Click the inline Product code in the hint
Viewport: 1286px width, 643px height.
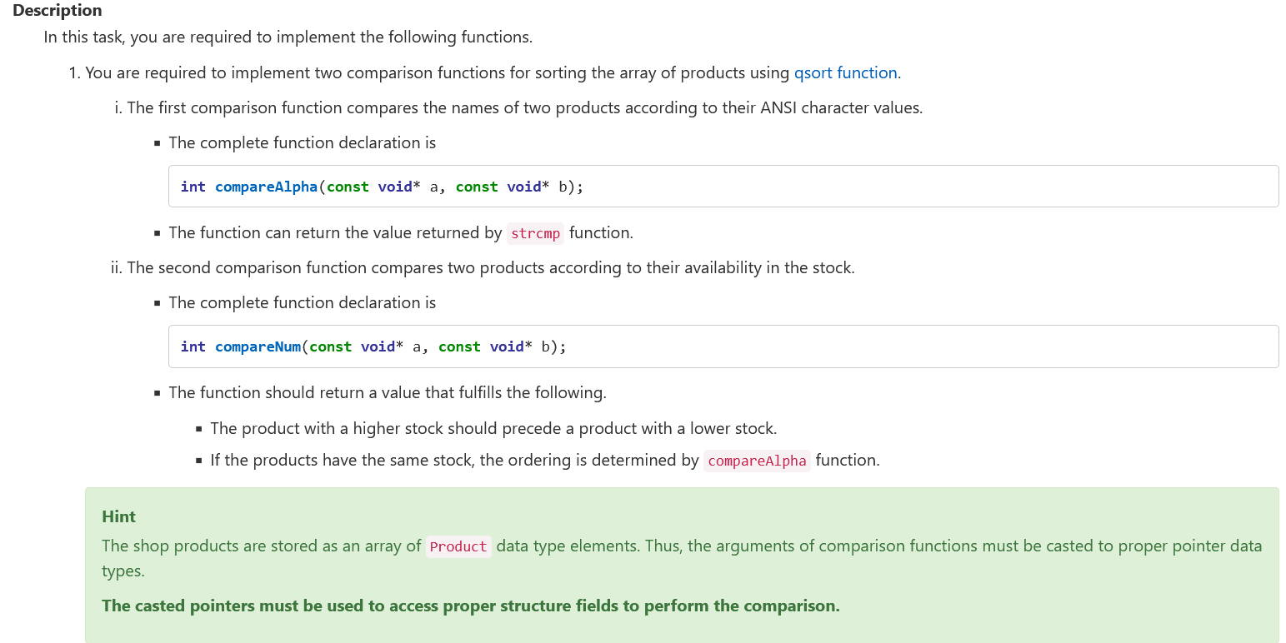pos(458,546)
